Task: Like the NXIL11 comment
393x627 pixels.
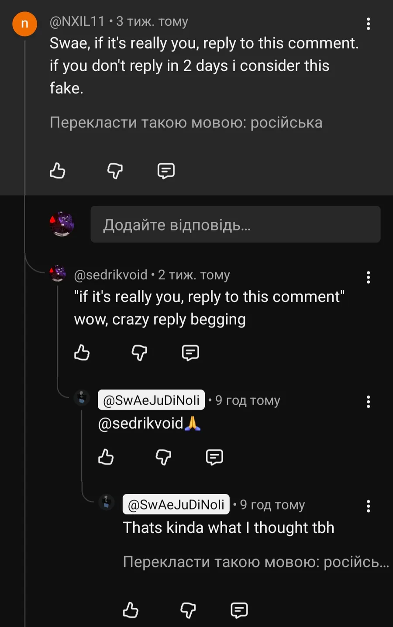Action: pyautogui.click(x=57, y=171)
